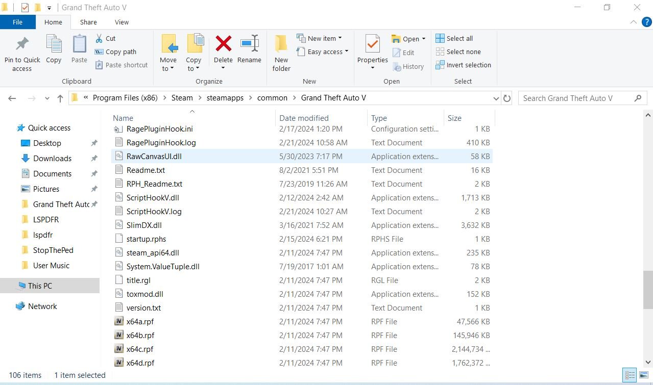
Task: Click the Pin to Quick access icon
Action: pyautogui.click(x=22, y=45)
